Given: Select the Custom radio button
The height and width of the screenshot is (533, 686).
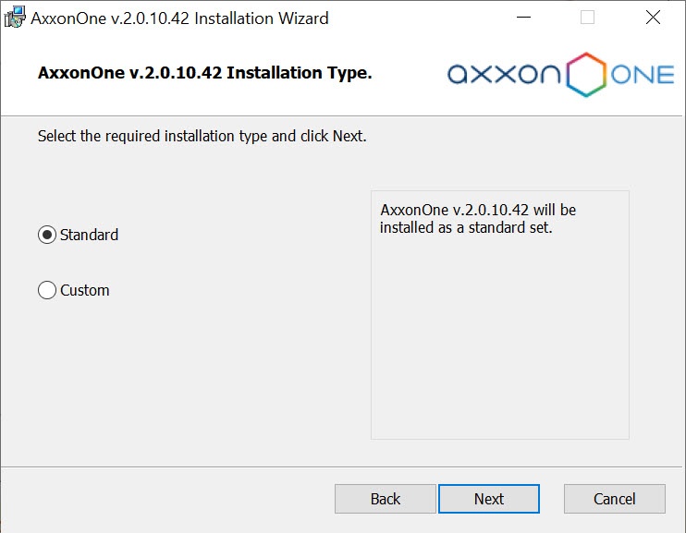Looking at the screenshot, I should click(47, 290).
